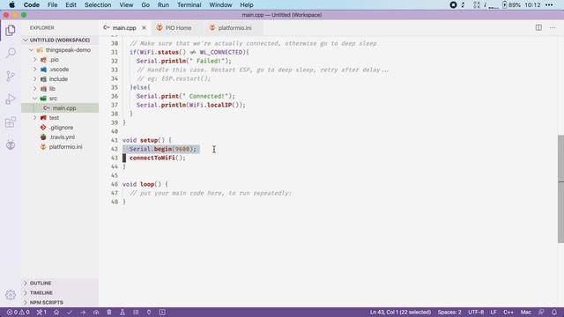Click the Mac configuration status item
564x317 pixels.
point(526,313)
